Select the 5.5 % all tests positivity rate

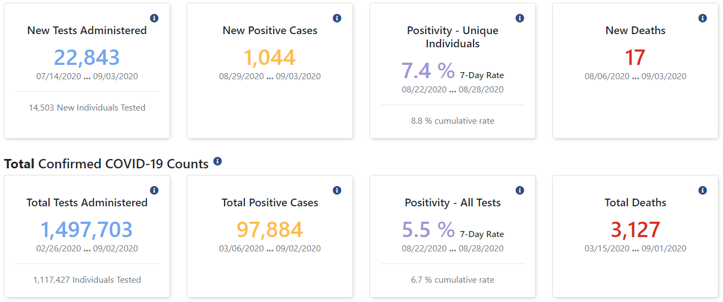pos(428,229)
